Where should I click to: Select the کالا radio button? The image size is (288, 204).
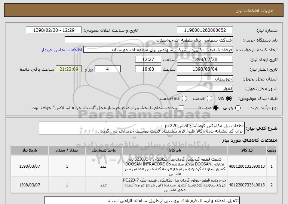click(x=229, y=98)
